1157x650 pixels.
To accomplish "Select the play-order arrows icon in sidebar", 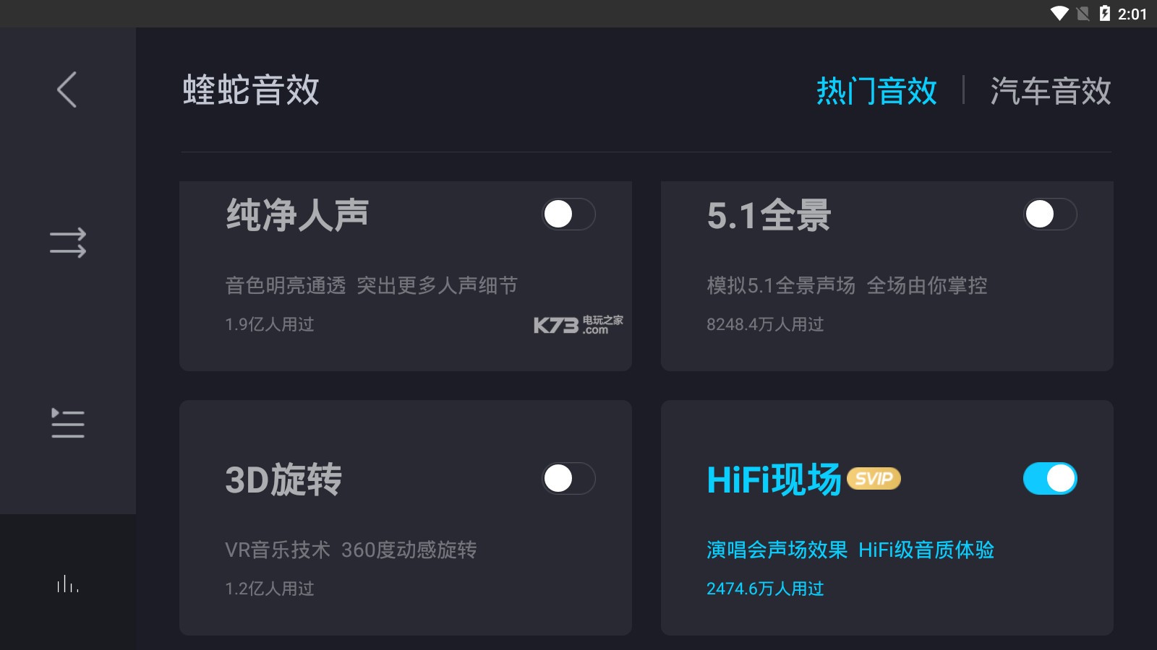I will [69, 243].
